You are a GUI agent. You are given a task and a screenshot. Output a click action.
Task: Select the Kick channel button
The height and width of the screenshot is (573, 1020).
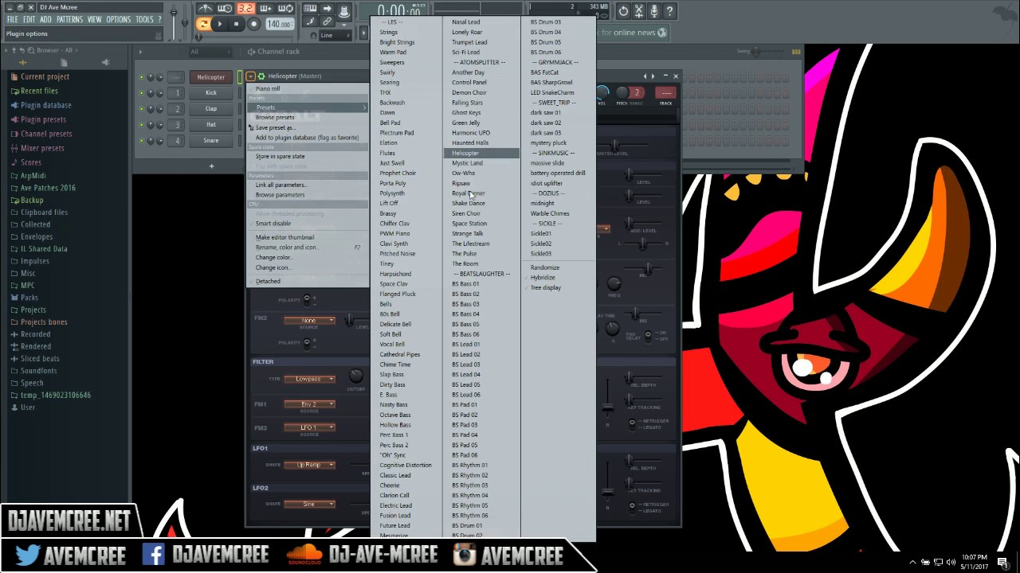(210, 92)
